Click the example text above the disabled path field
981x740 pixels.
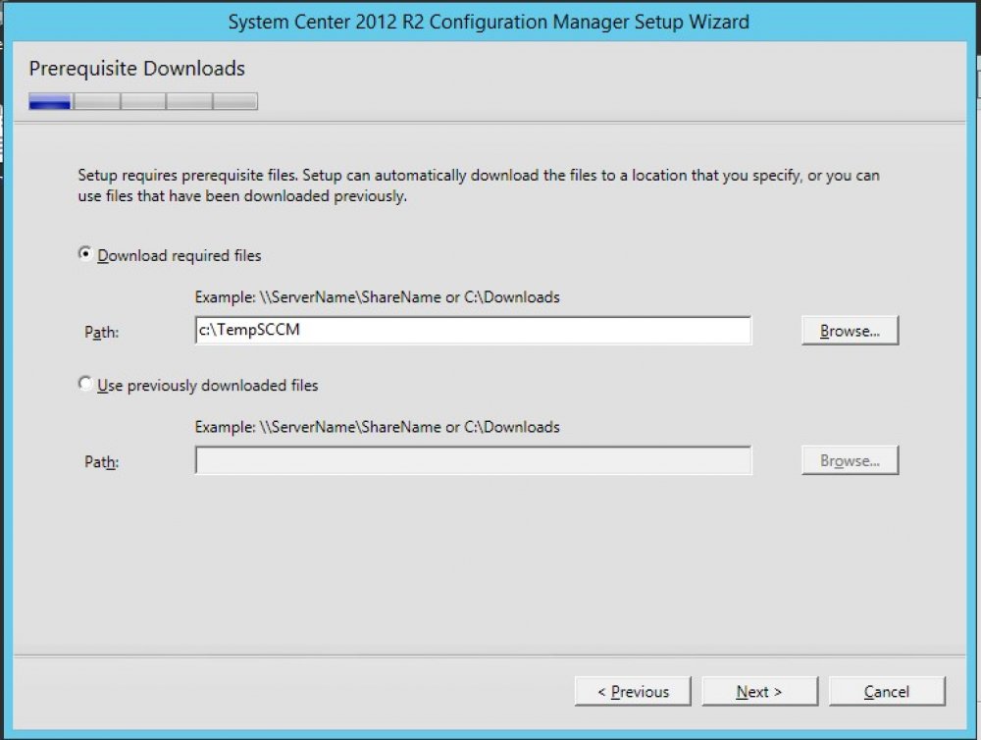(378, 427)
